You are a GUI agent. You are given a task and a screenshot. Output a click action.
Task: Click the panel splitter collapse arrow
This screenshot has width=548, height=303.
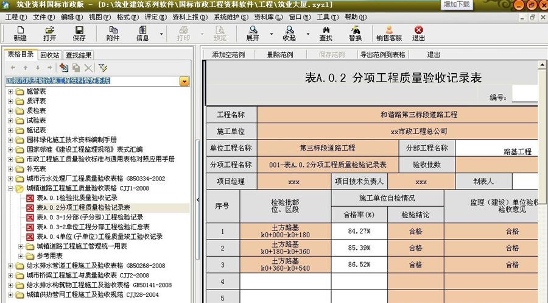click(x=198, y=200)
